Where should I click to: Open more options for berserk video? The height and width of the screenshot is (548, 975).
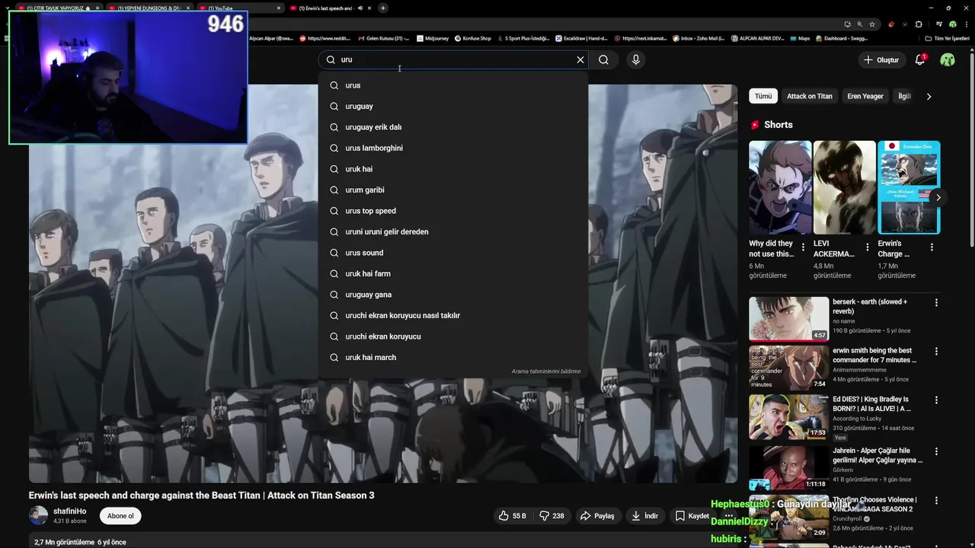pos(936,302)
